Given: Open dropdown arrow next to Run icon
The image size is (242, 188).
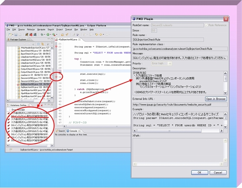Looking at the screenshot, I should click(x=50, y=35).
